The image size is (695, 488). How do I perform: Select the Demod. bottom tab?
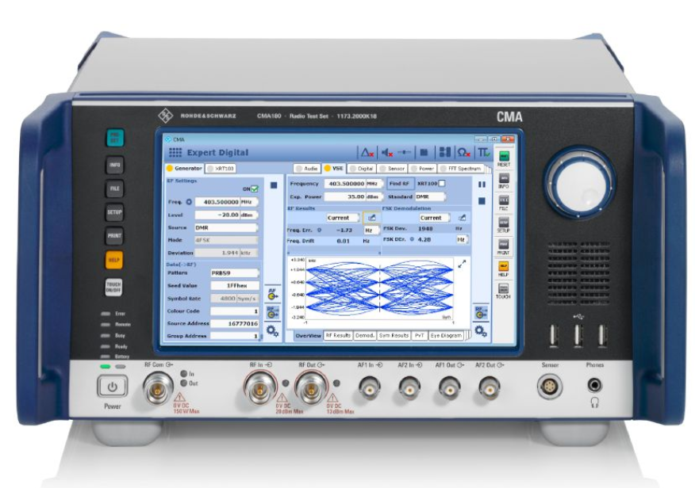(x=365, y=336)
